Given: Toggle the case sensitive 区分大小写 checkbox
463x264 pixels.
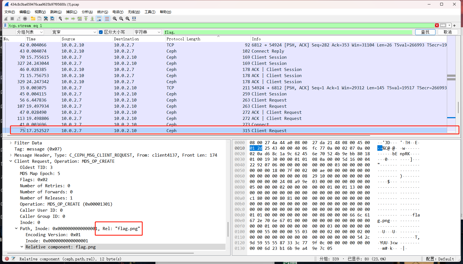Looking at the screenshot, I should (x=101, y=32).
